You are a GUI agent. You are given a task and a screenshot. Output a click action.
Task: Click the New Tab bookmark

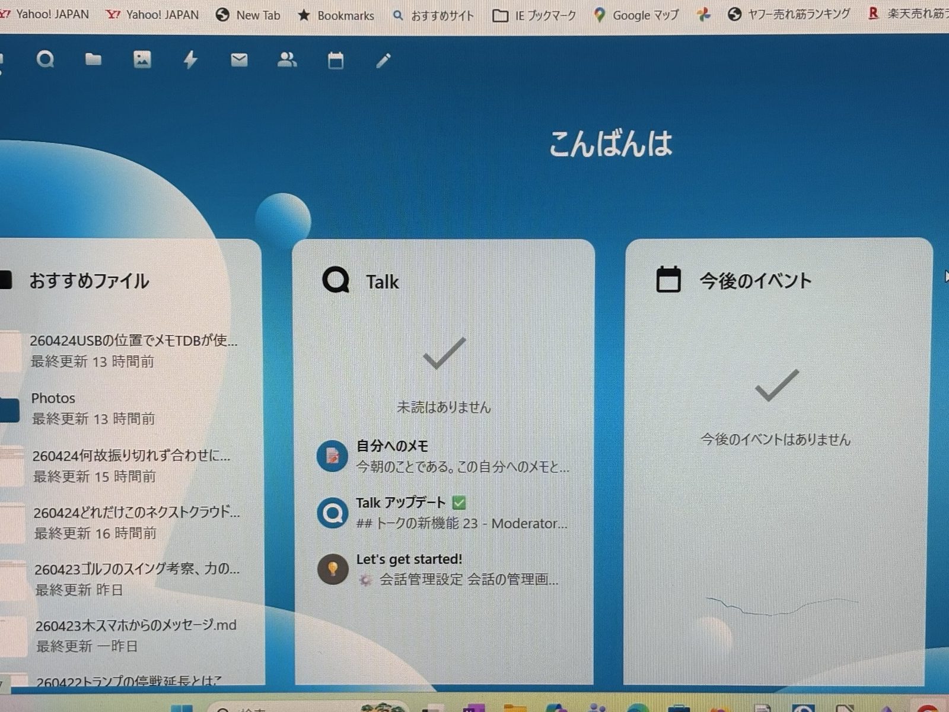[x=249, y=15]
